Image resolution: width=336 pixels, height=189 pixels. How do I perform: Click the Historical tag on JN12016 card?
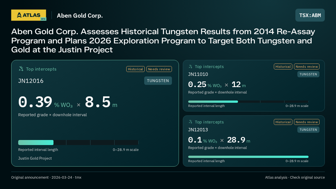136,69
